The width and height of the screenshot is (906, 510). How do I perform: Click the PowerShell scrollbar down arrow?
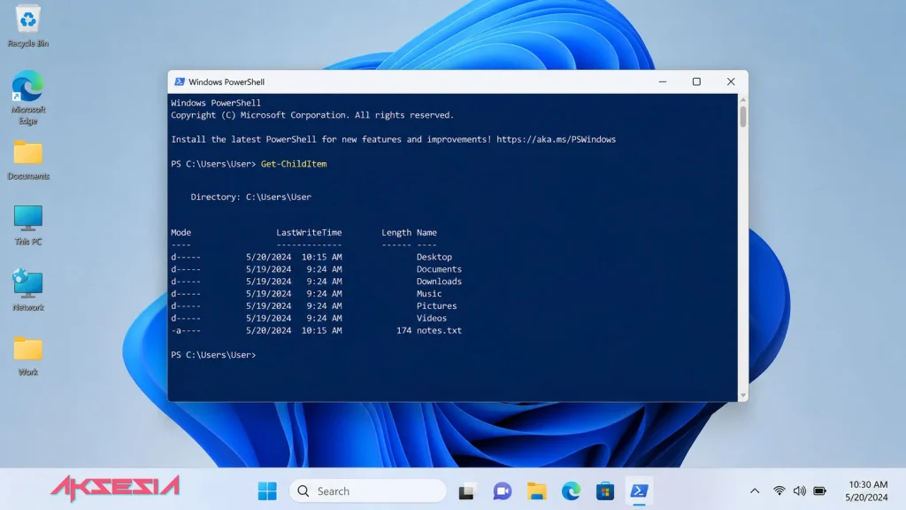pos(743,396)
